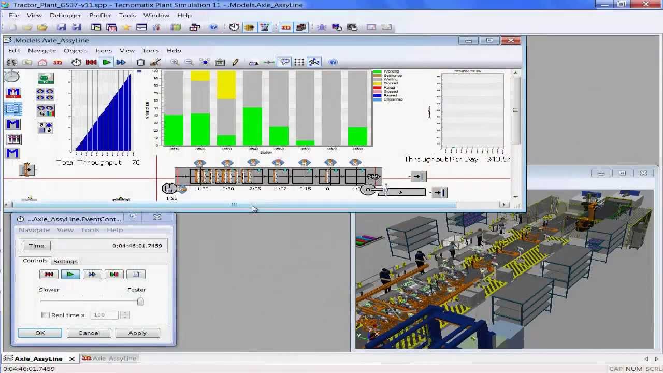Click the EventController dialog help question-mark button
This screenshot has width=663, height=373.
(133, 218)
